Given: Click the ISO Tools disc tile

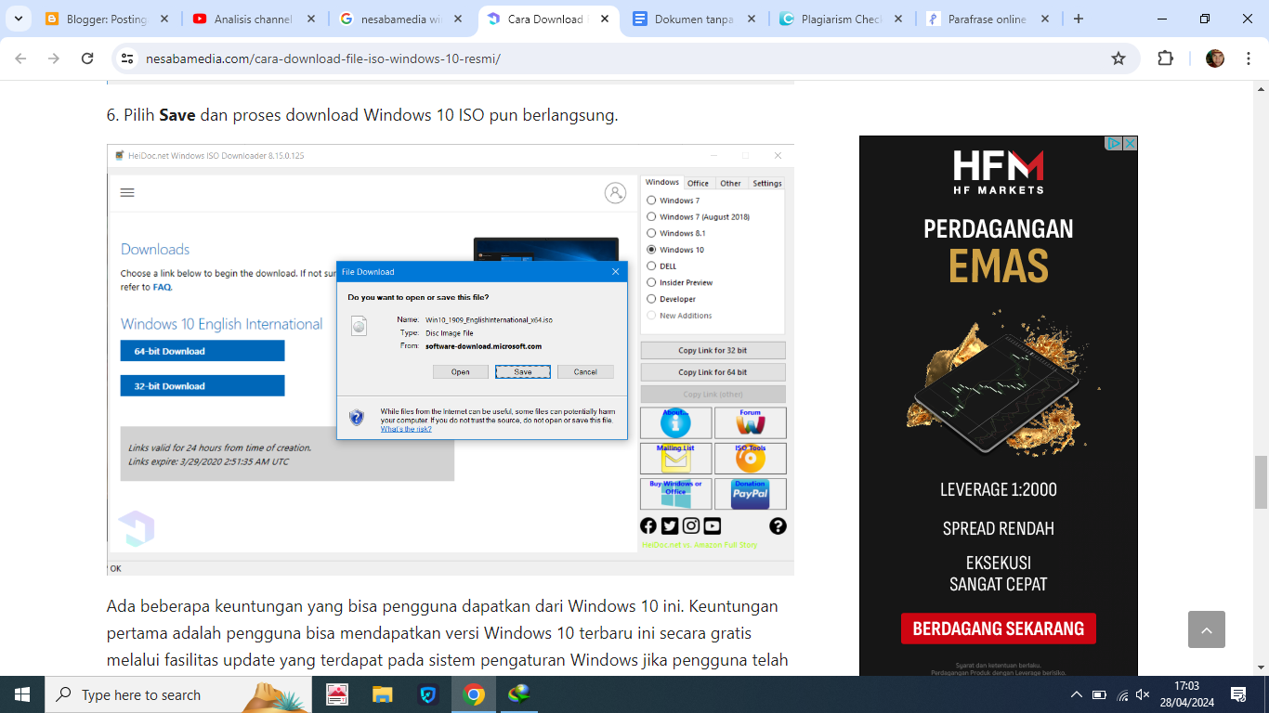Looking at the screenshot, I should pyautogui.click(x=750, y=459).
